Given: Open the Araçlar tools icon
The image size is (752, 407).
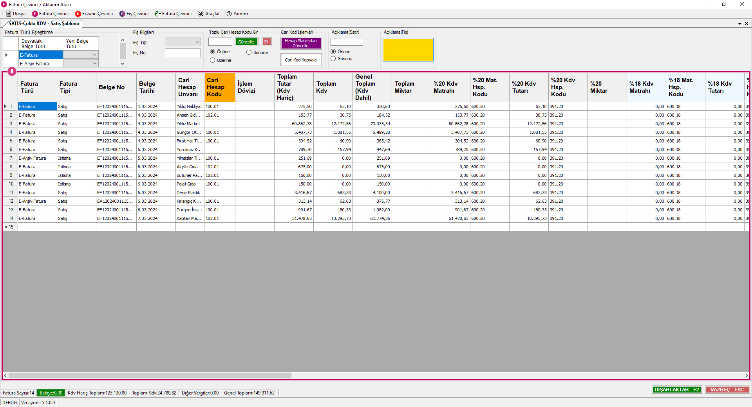Looking at the screenshot, I should 201,14.
